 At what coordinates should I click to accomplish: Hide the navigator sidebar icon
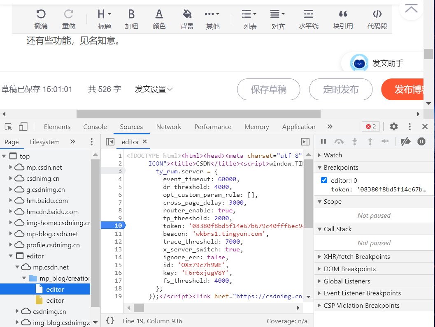(x=110, y=142)
